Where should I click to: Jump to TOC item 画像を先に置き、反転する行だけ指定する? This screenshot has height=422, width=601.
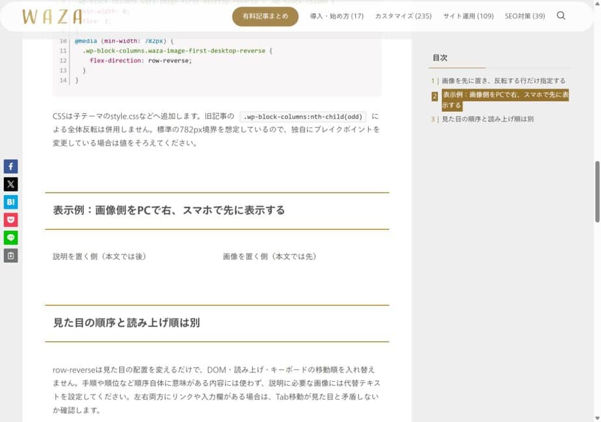point(503,81)
